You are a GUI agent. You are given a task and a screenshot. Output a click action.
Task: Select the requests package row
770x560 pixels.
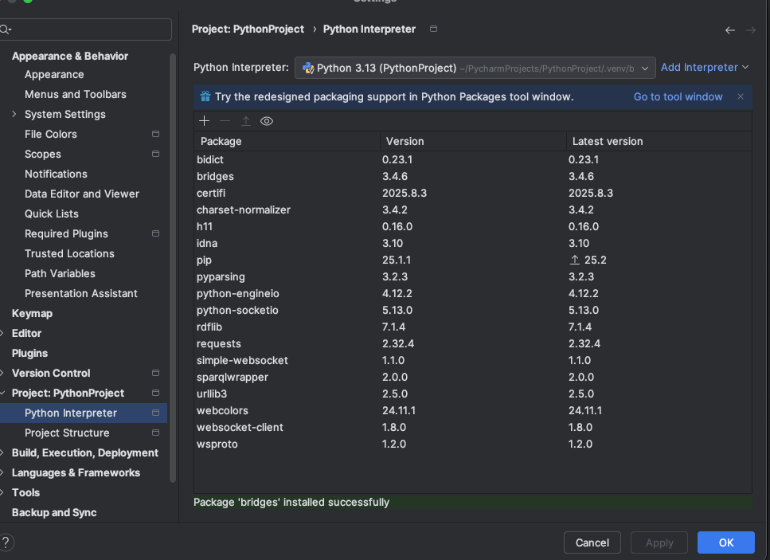(x=473, y=343)
